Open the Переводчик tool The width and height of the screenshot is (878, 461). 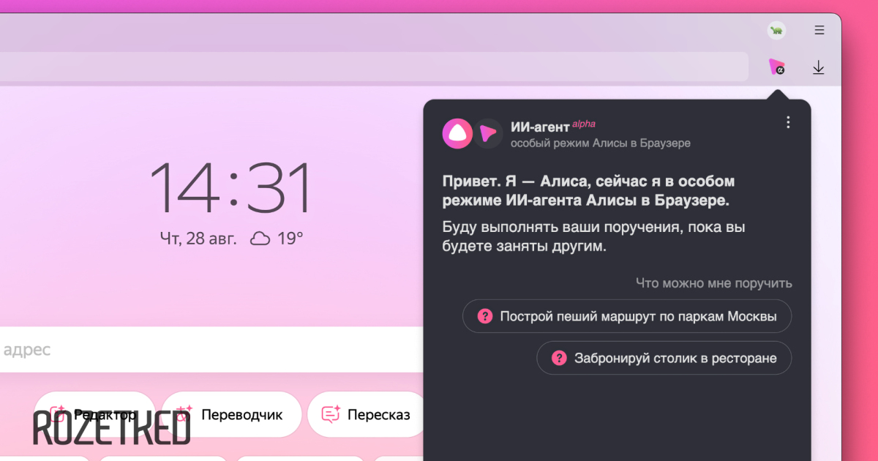click(x=231, y=415)
